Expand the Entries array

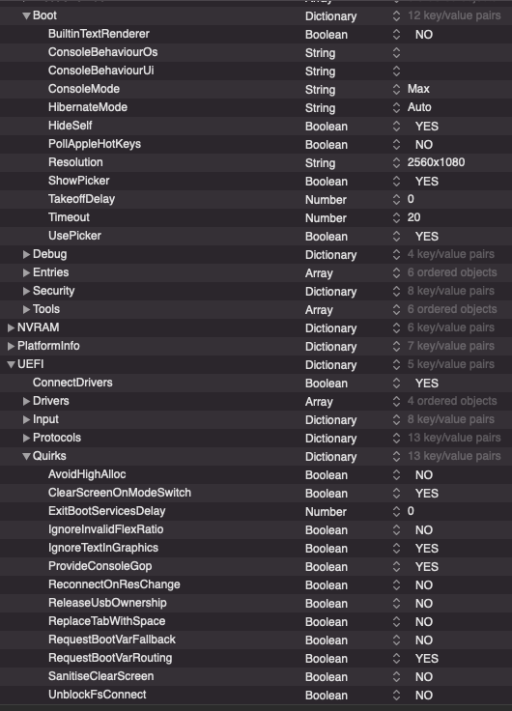tap(26, 272)
